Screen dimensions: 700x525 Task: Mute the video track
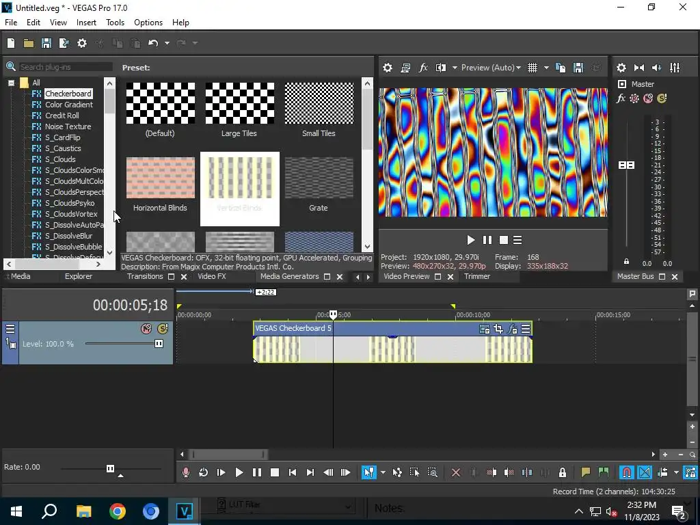coord(146,329)
